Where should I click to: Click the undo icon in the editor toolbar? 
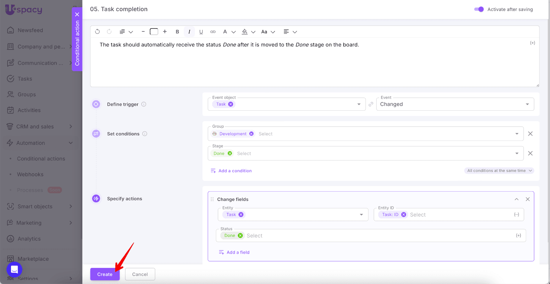point(97,32)
